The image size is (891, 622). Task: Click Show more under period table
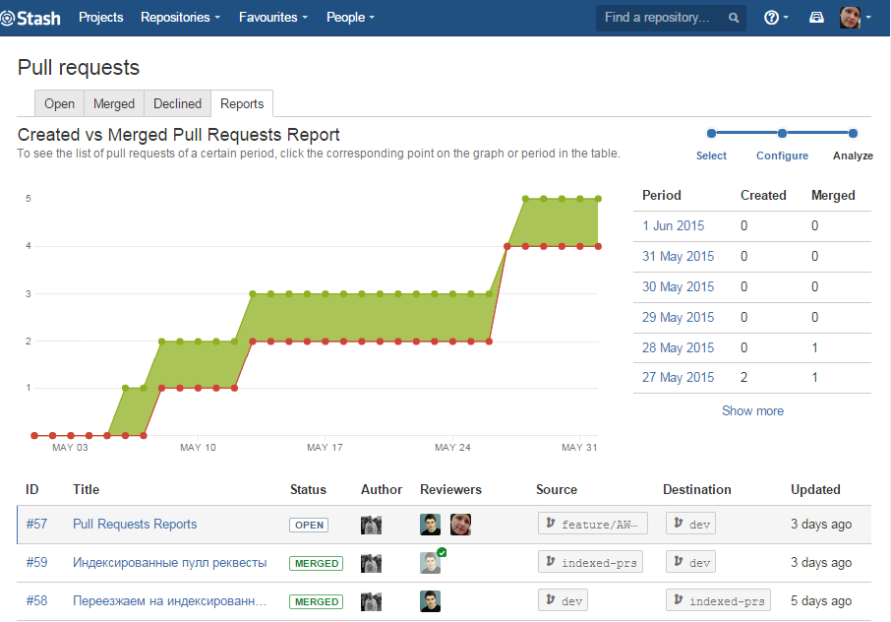[752, 410]
